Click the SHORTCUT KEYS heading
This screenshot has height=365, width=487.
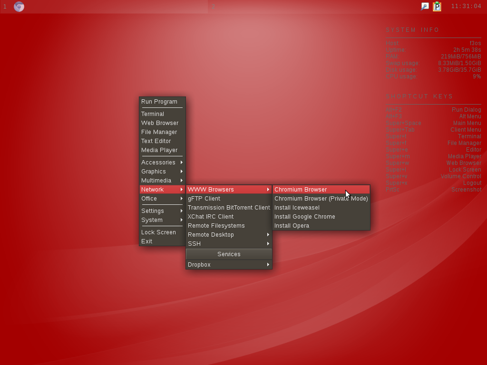[x=419, y=96]
